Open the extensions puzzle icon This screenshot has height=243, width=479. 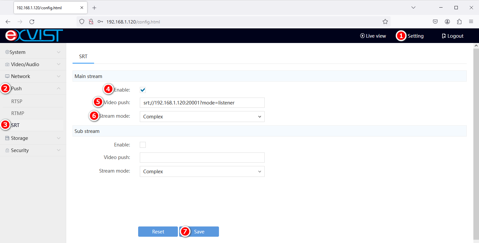click(x=459, y=22)
